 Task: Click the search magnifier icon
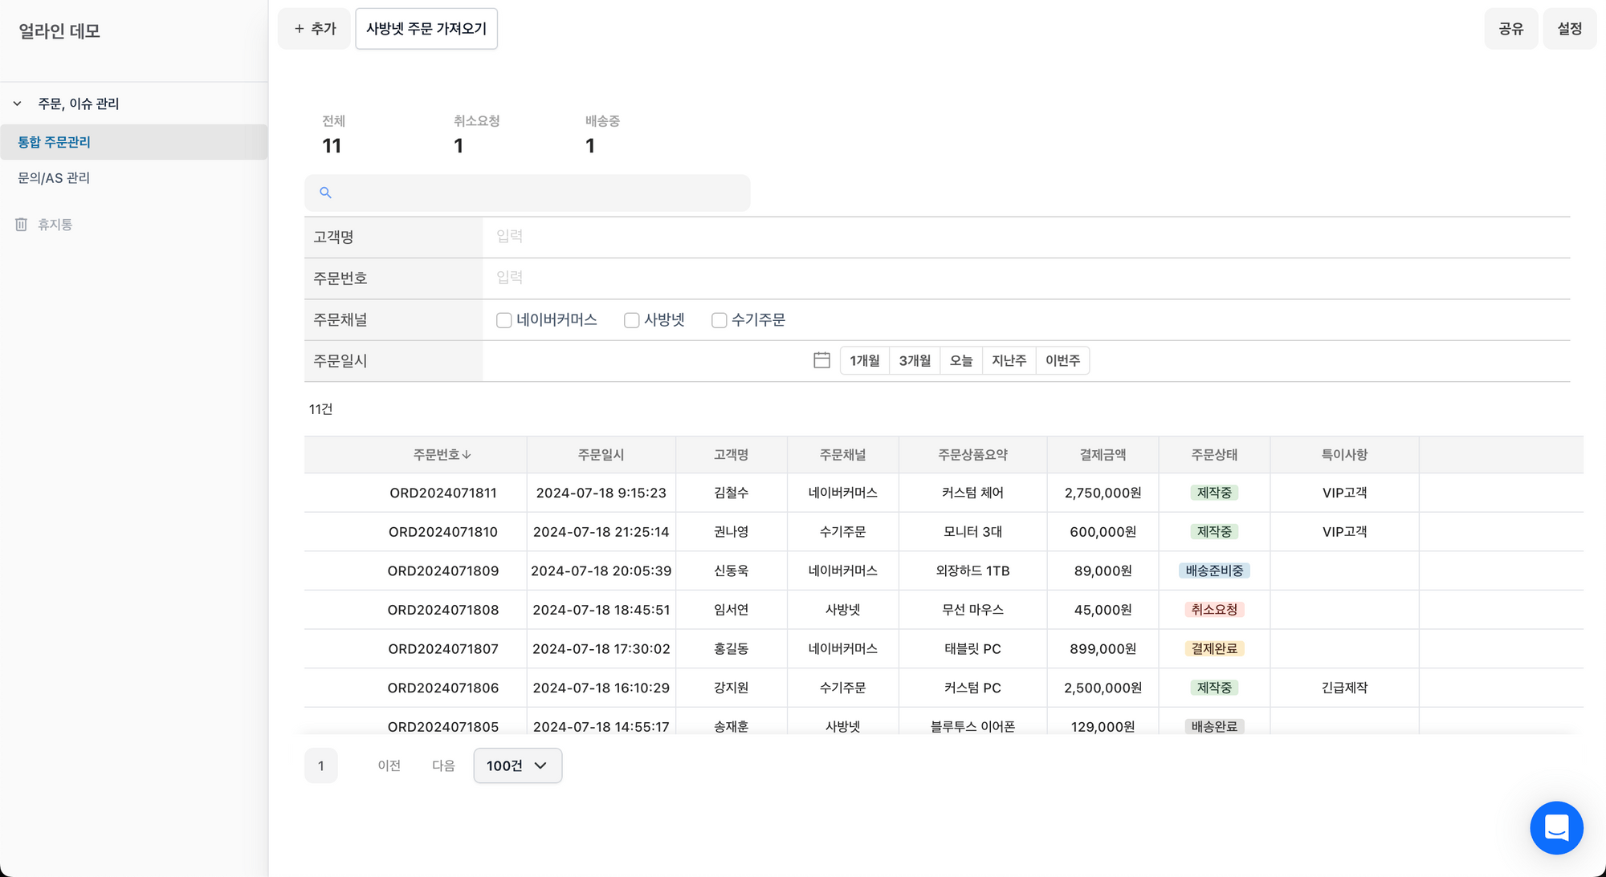pyautogui.click(x=325, y=193)
